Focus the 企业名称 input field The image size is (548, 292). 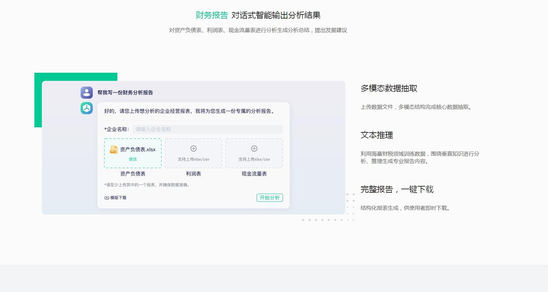click(207, 129)
